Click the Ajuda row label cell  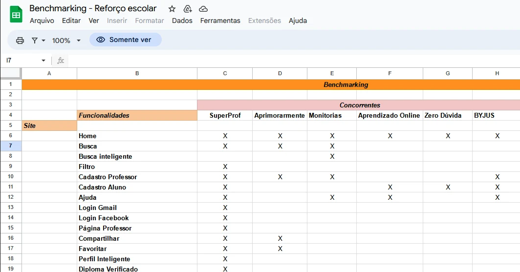click(137, 197)
